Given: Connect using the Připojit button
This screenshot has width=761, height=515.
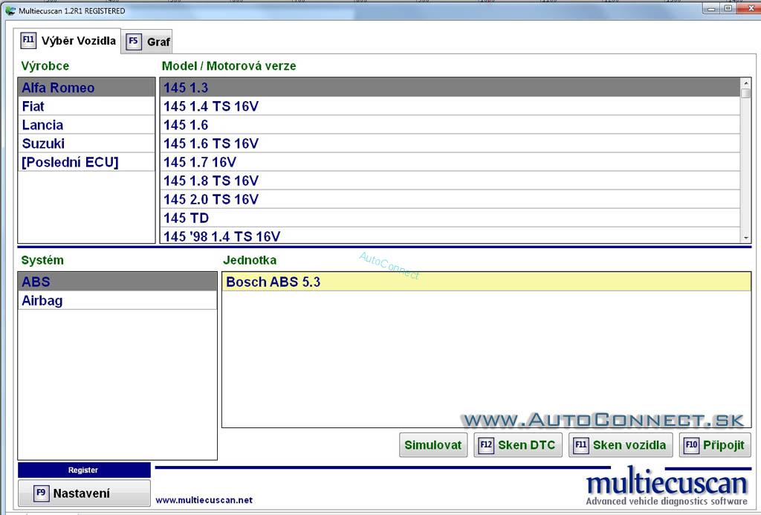Looking at the screenshot, I should click(715, 445).
